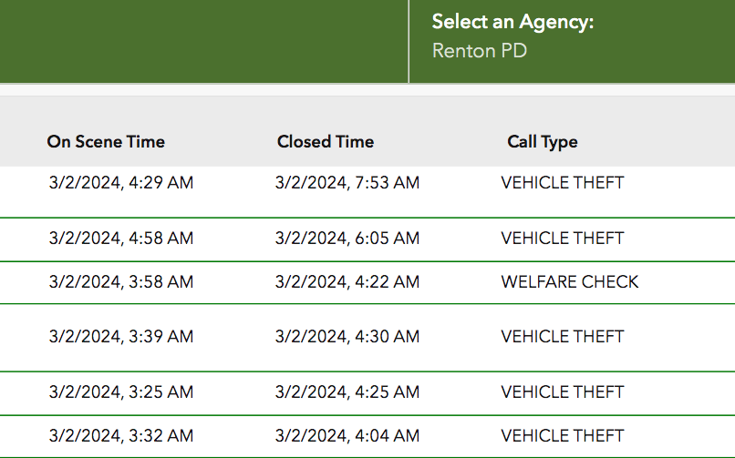This screenshot has height=458, width=735.
Task: Sort by Closed Time column header
Action: [326, 142]
